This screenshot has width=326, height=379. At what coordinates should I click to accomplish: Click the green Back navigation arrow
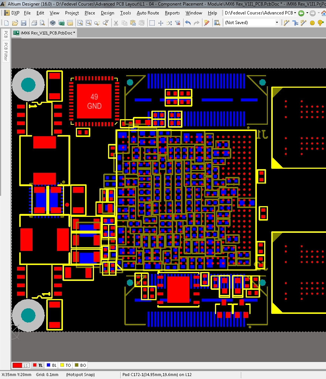(301, 13)
